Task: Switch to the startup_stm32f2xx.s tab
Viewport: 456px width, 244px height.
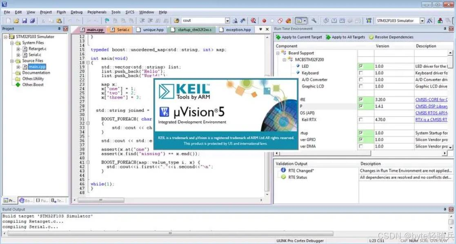Action: (x=191, y=30)
